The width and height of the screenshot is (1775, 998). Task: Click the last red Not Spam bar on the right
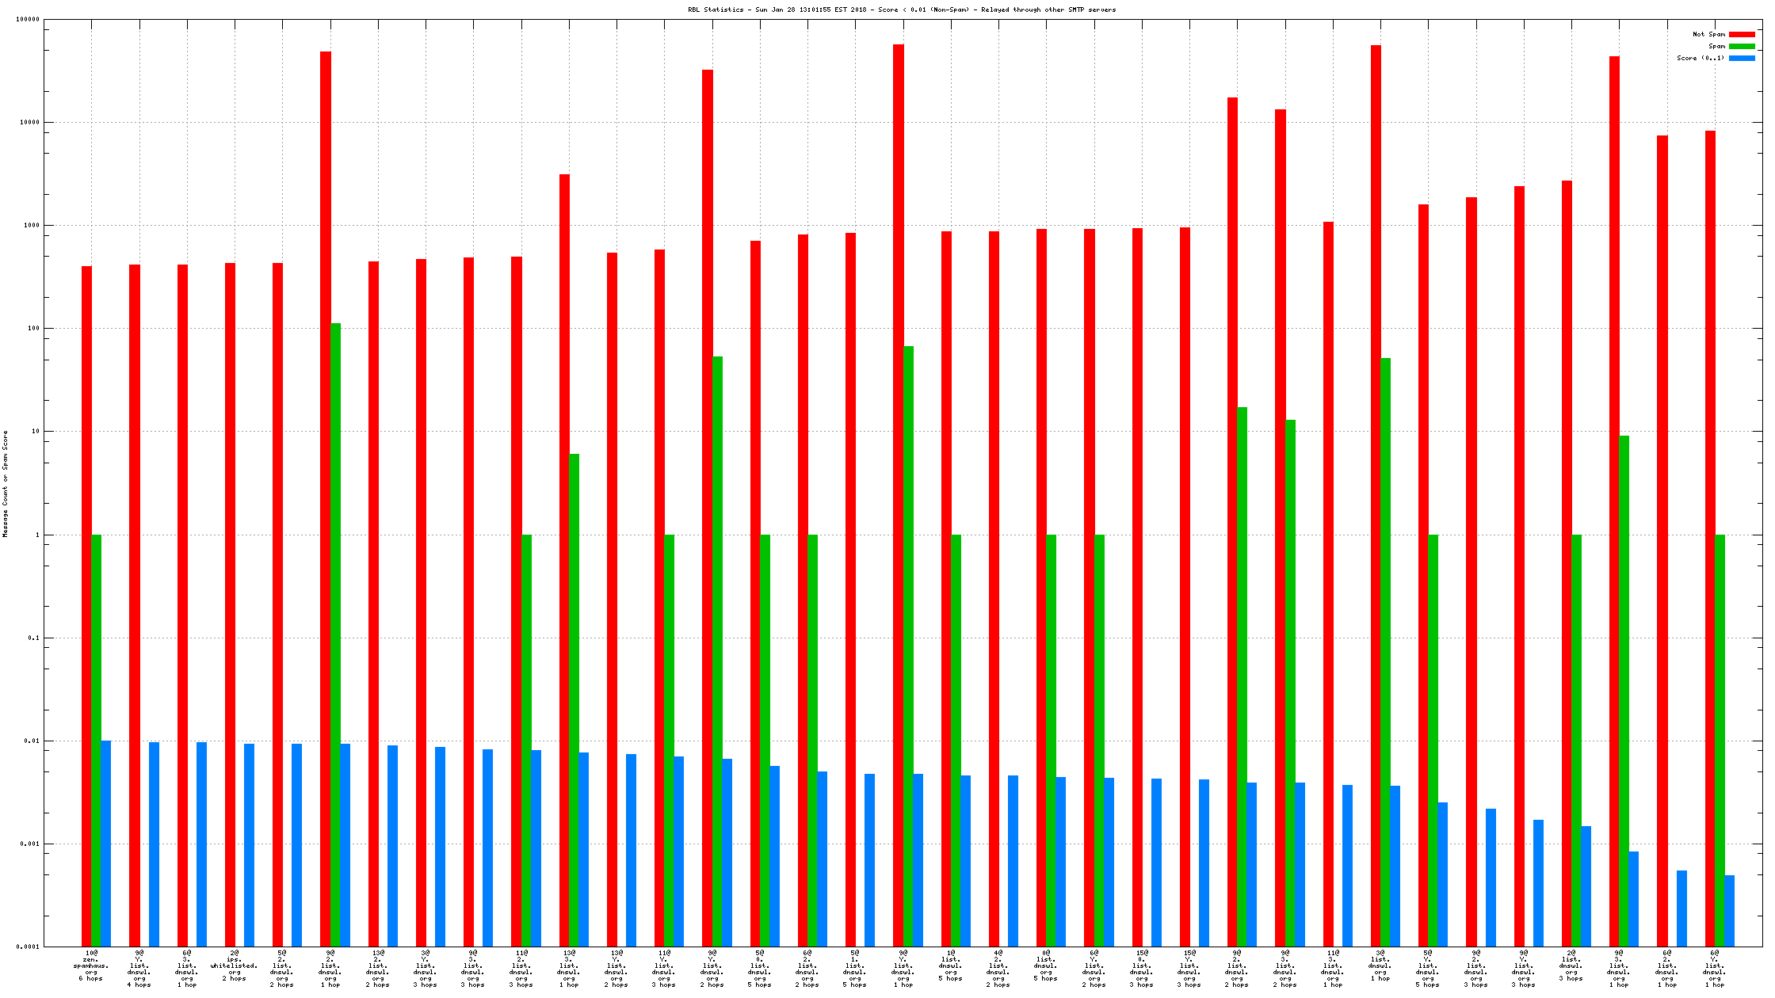pos(1710,539)
